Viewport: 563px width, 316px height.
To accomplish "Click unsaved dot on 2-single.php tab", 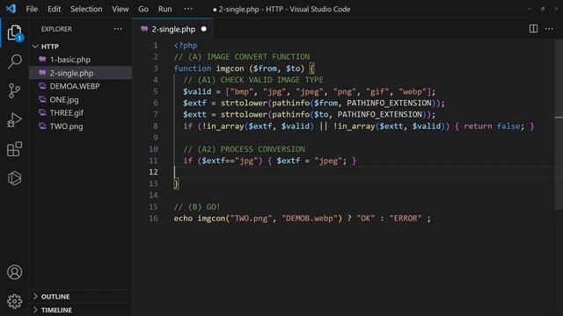I will [x=203, y=29].
